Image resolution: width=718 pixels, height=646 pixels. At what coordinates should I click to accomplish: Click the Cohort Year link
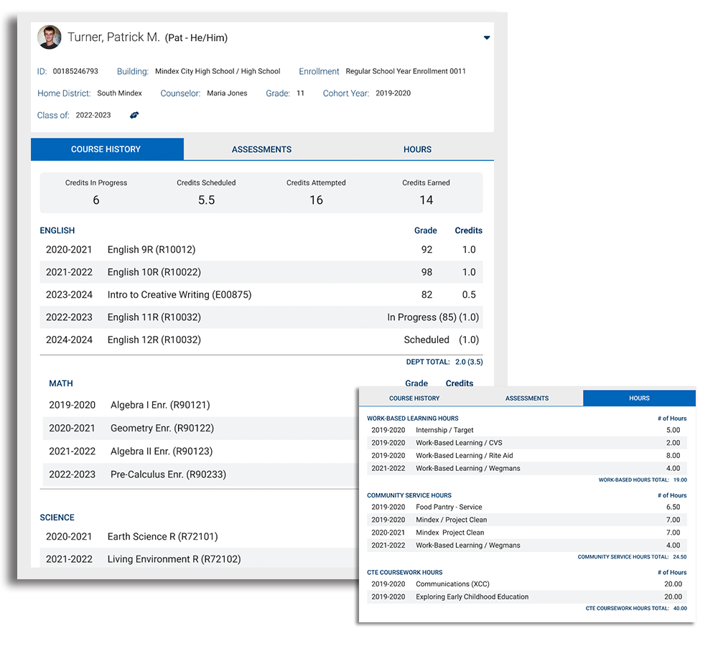pyautogui.click(x=345, y=93)
